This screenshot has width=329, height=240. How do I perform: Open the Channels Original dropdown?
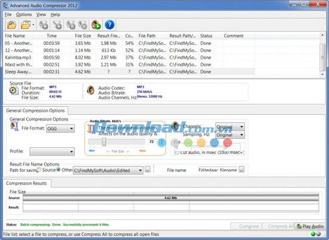tap(230, 127)
